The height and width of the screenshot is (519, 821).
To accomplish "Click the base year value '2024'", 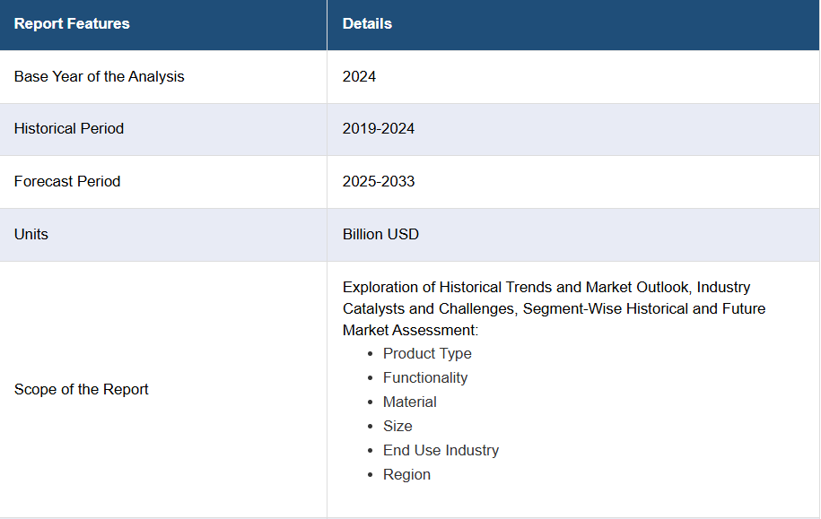I will pyautogui.click(x=359, y=77).
